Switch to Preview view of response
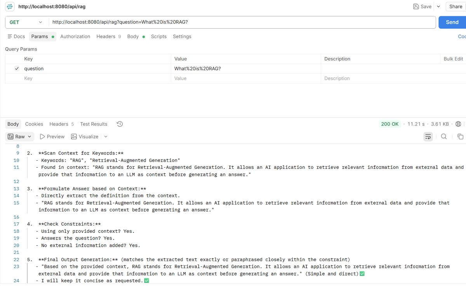The image size is (466, 286). [52, 137]
